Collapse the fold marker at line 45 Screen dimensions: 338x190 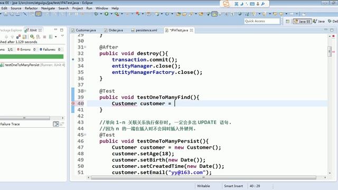pos(85,135)
